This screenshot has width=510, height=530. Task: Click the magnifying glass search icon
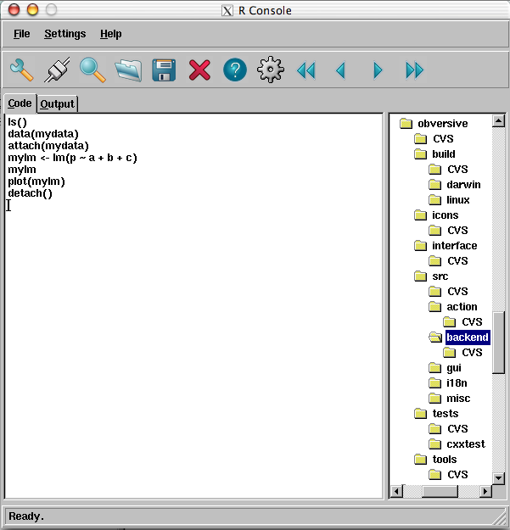92,70
